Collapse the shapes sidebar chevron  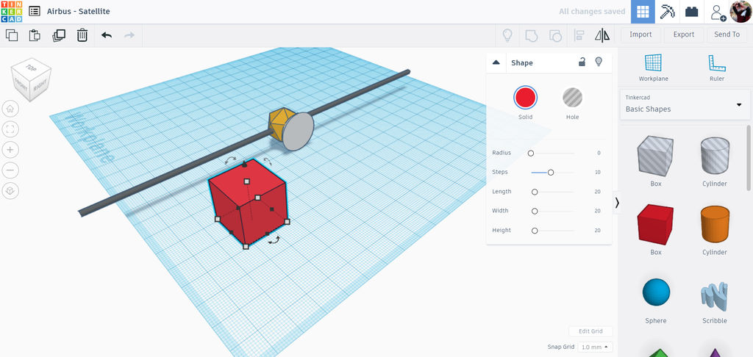(617, 203)
